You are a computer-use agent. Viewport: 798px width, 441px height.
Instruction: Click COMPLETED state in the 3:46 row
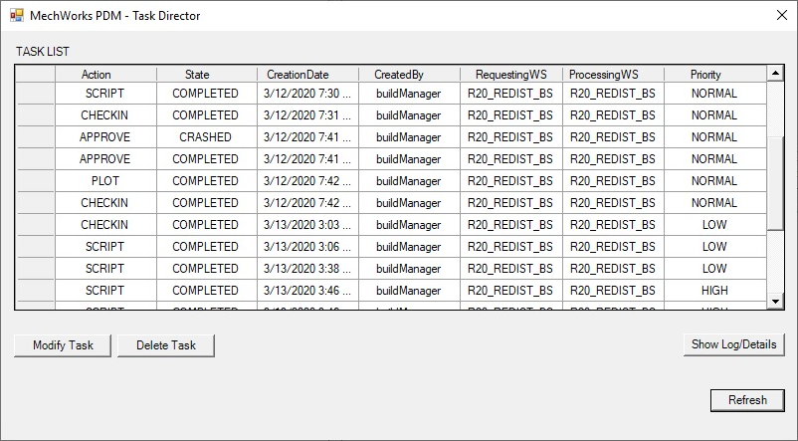(207, 291)
